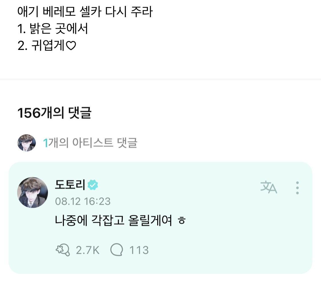
Task: Click the line 1. 밝은 곳에서
Action: (x=53, y=29)
